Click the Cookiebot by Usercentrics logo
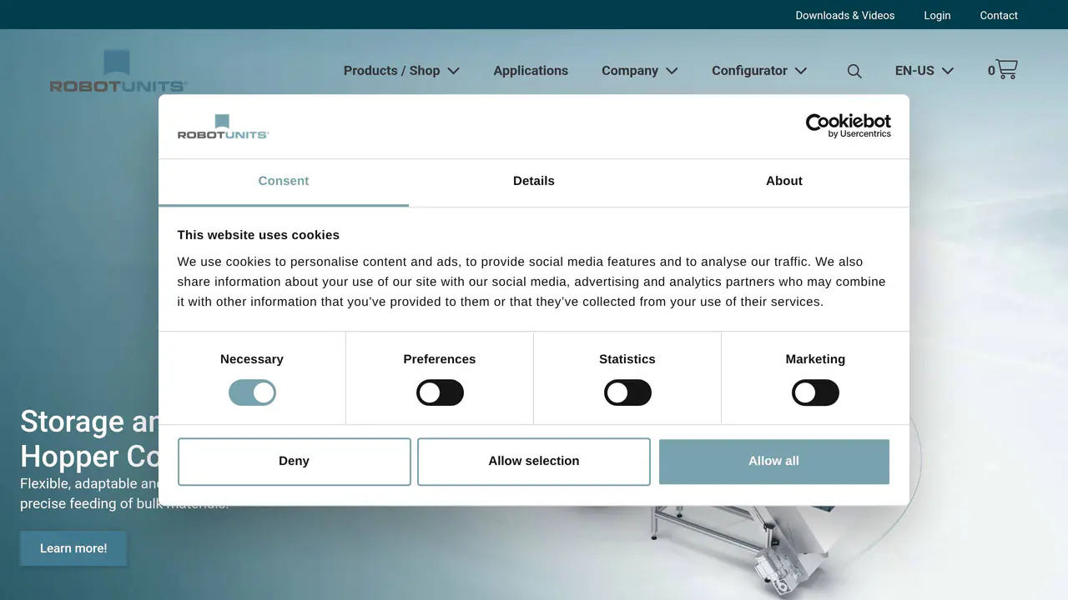The image size is (1068, 600). click(x=848, y=126)
